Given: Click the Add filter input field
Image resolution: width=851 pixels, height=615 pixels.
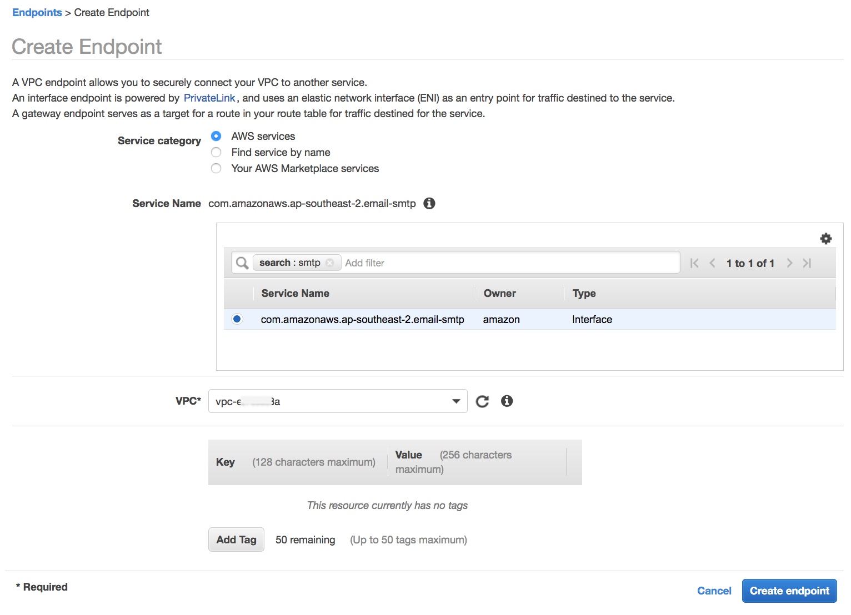Looking at the screenshot, I should (x=500, y=263).
